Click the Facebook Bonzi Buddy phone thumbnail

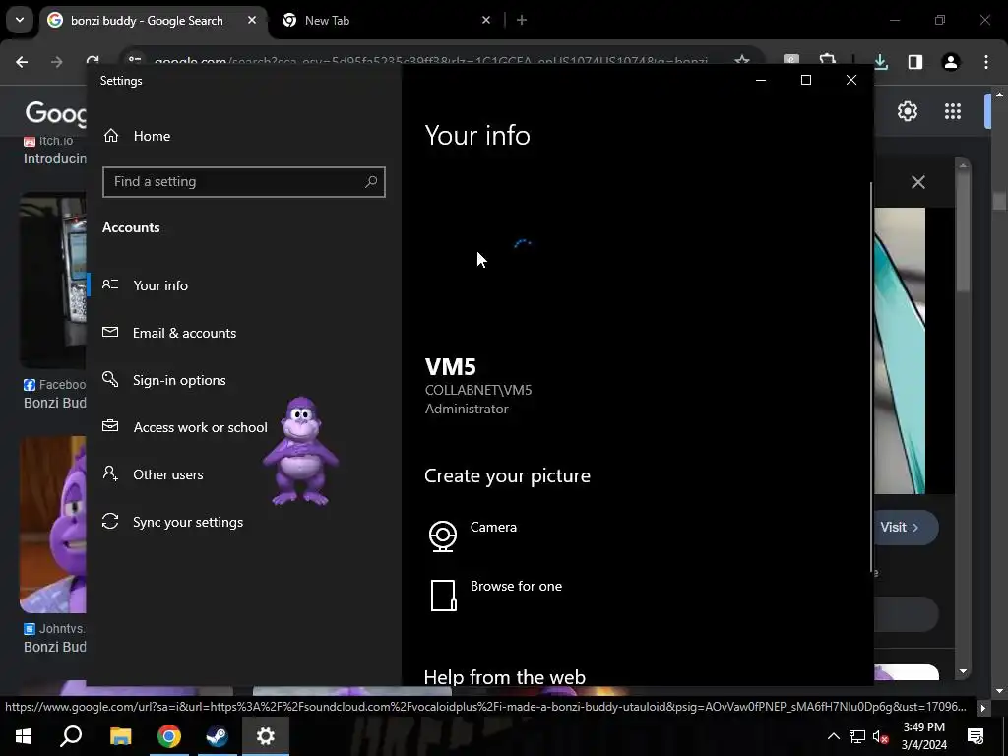click(x=53, y=281)
